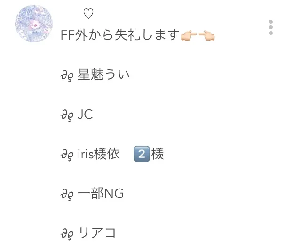Click the left-pointing hand emoji
The height and width of the screenshot is (246, 301).
(x=206, y=36)
